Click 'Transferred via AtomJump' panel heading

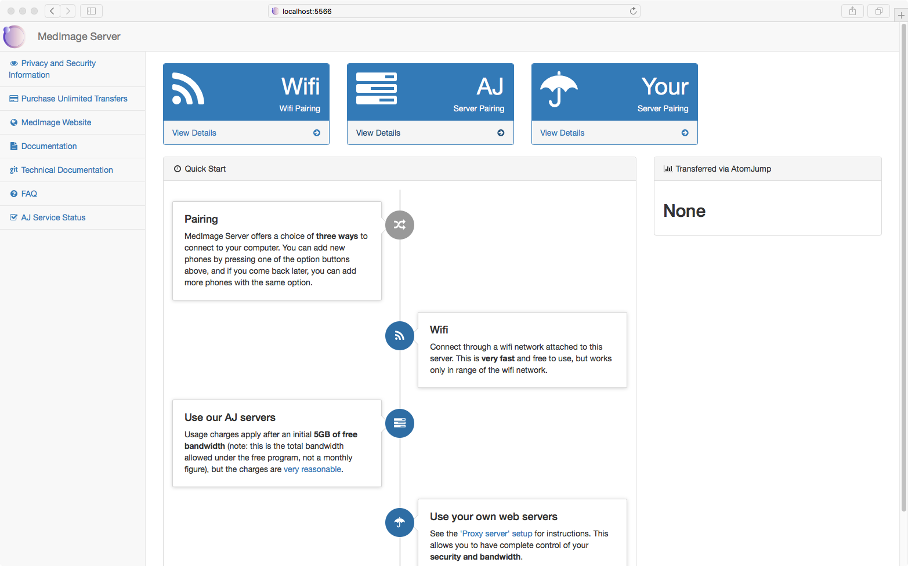point(723,169)
